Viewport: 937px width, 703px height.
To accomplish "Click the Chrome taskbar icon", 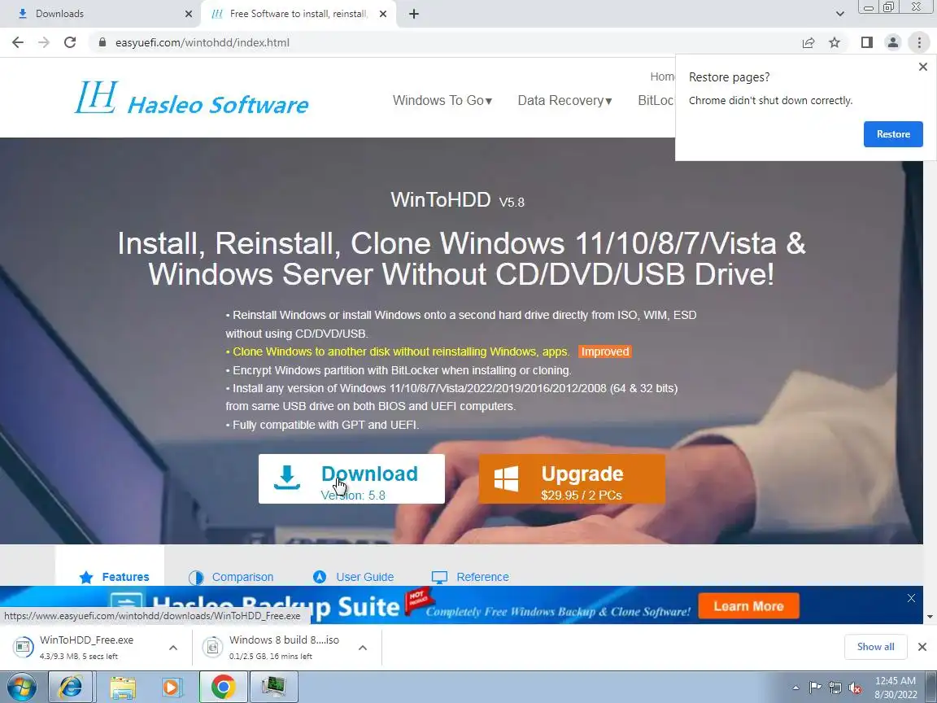I will [x=223, y=688].
